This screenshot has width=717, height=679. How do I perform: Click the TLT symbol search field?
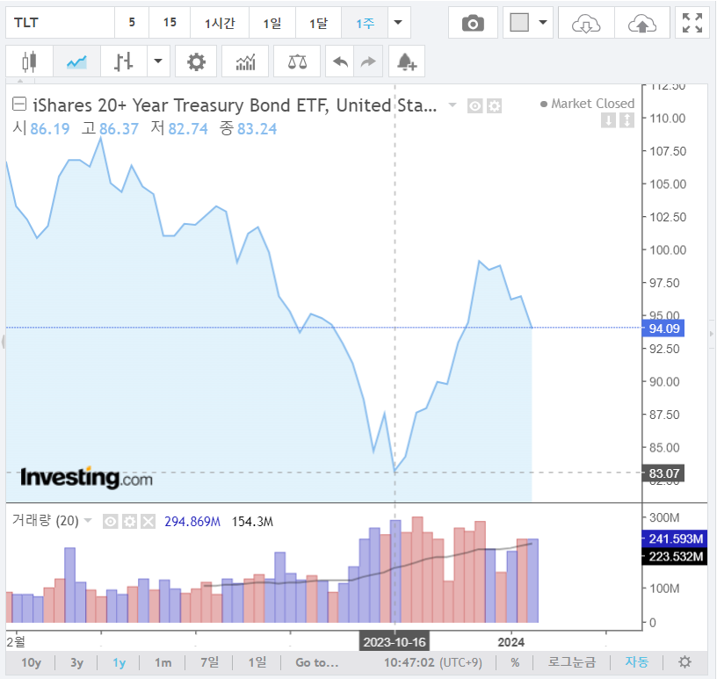[60, 23]
